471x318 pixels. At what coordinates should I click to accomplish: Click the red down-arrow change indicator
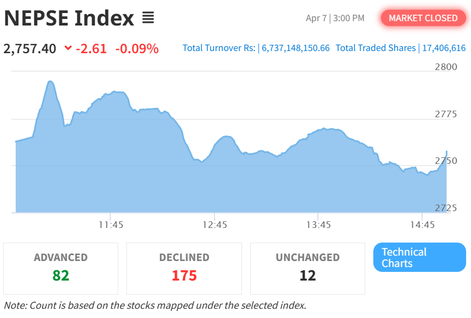pos(68,48)
